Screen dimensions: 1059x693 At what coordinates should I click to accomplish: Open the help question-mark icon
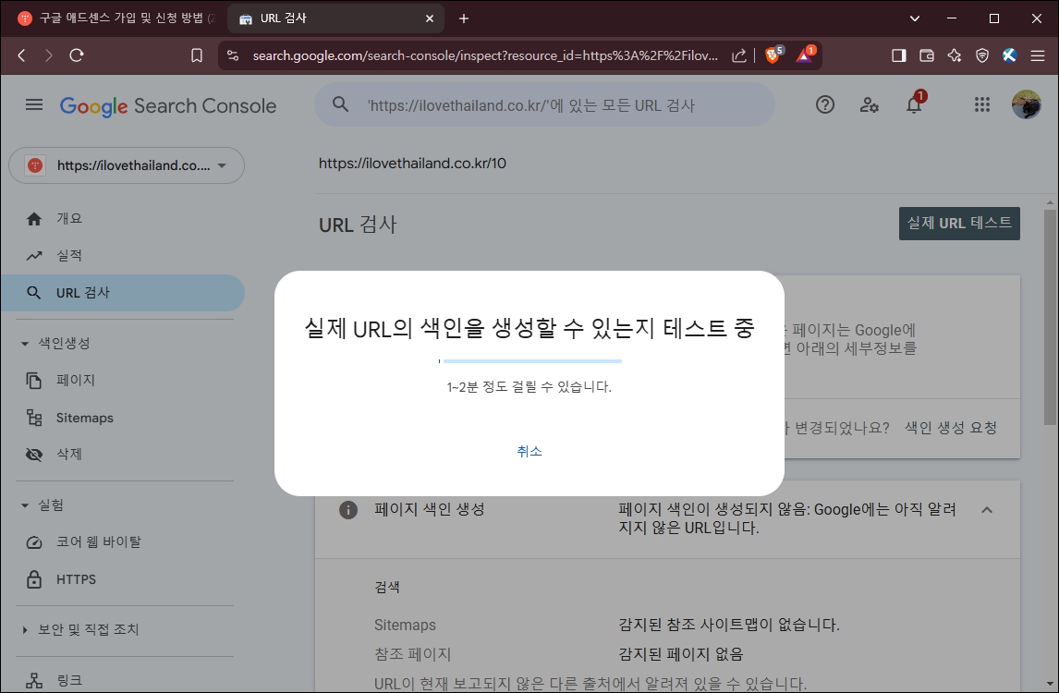(824, 104)
